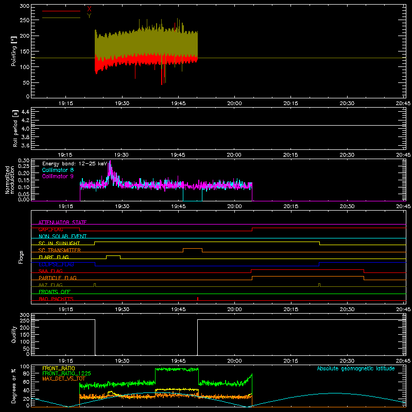Select the FRONT_RATIO_1225 legend entry
This screenshot has height=412, width=412.
[x=66, y=373]
